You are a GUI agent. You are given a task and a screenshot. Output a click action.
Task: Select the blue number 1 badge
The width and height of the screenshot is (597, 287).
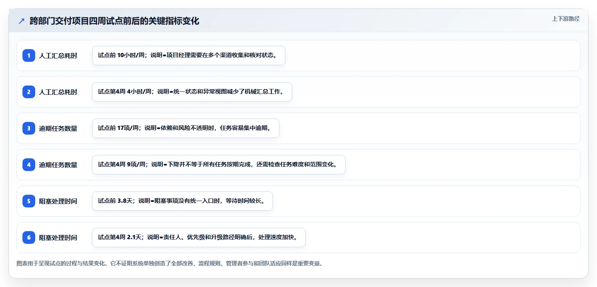pos(29,55)
